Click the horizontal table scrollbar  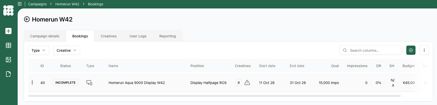click(x=214, y=96)
